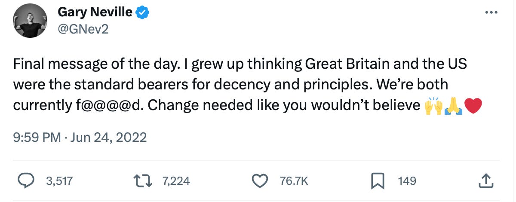This screenshot has height=202, width=516.
Task: Click the 76.7K likes count
Action: click(294, 181)
